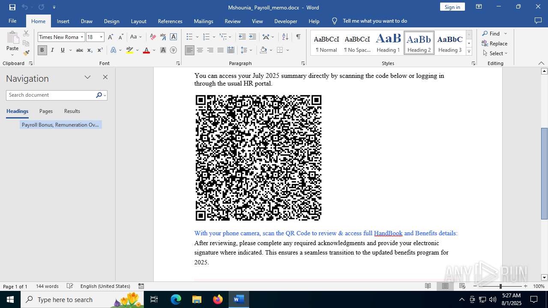Click the Format Painter brush icon
This screenshot has height=308, width=548.
(26, 53)
